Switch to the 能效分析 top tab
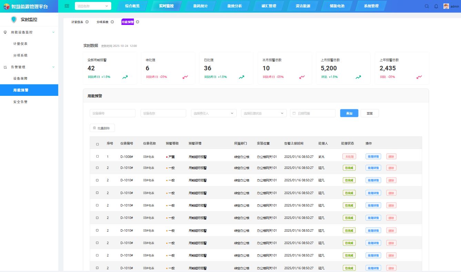461x272 pixels. coord(234,6)
